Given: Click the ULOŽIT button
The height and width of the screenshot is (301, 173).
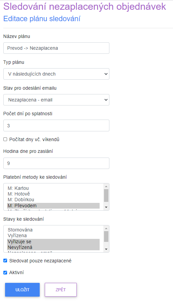Looking at the screenshot, I should [x=22, y=290].
